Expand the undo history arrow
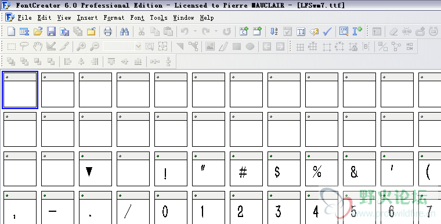The height and width of the screenshot is (224, 441). click(195, 31)
